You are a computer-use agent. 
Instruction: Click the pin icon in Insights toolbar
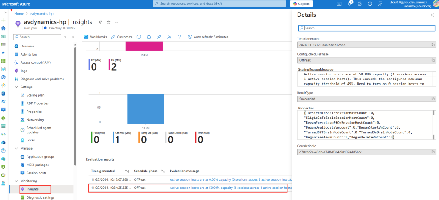159,37
